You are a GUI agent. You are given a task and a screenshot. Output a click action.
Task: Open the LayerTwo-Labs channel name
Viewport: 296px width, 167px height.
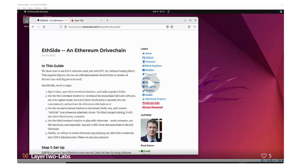(x=51, y=156)
